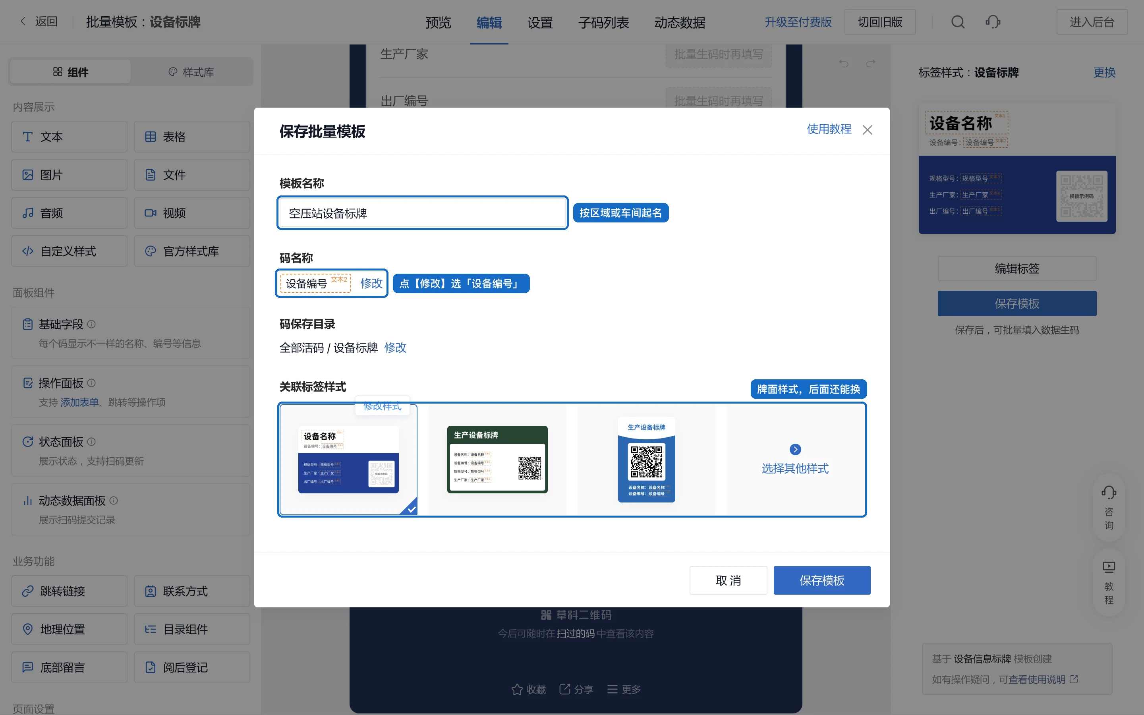
Task: Select the vertical blue 生产设备标牌 style
Action: tap(646, 460)
